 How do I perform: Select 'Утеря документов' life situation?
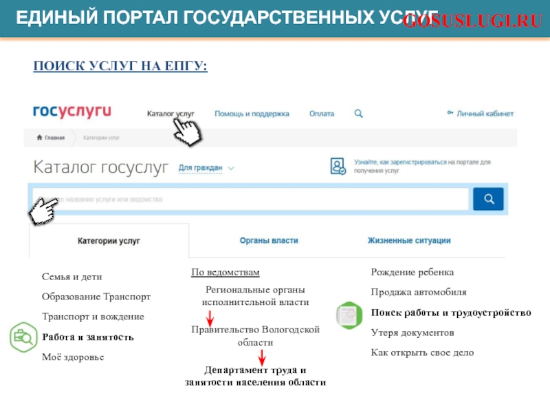click(x=412, y=332)
